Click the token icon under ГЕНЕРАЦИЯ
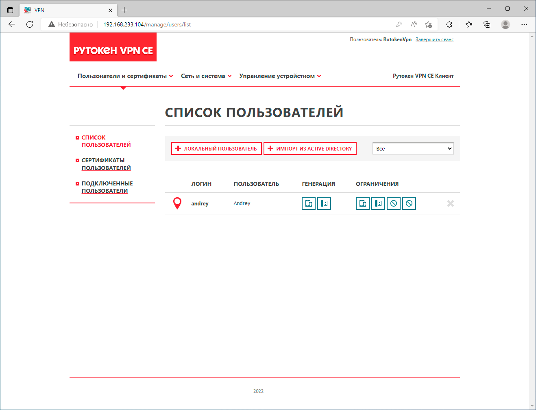Image resolution: width=536 pixels, height=410 pixels. (324, 203)
